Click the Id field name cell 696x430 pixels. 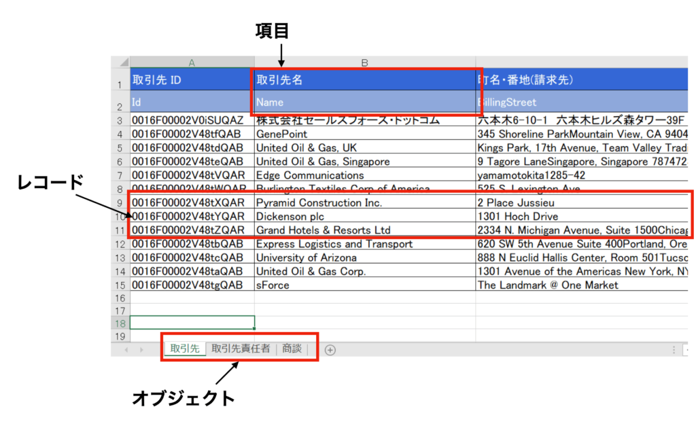pos(192,102)
